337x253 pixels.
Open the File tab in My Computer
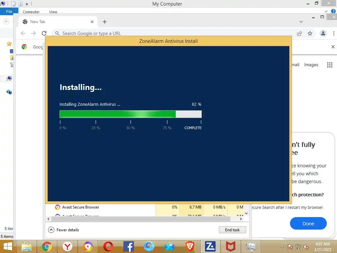point(9,12)
